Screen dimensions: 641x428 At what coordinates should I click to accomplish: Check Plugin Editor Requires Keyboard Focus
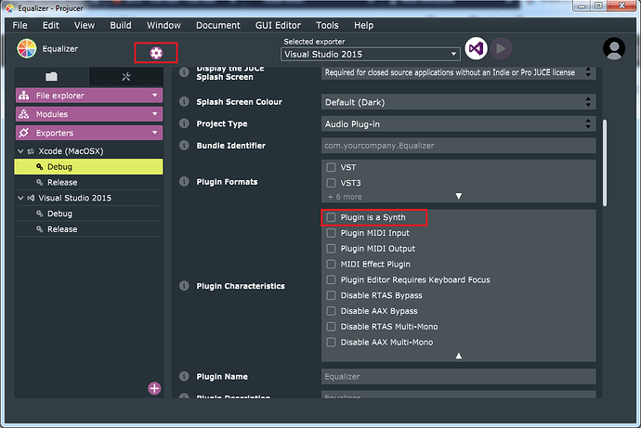331,279
